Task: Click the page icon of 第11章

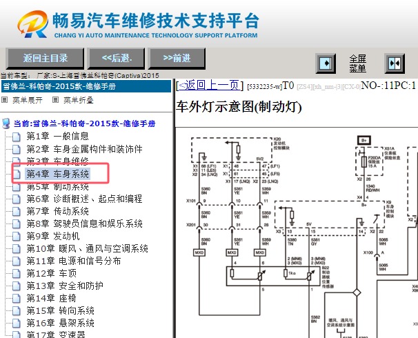Action: (17, 261)
